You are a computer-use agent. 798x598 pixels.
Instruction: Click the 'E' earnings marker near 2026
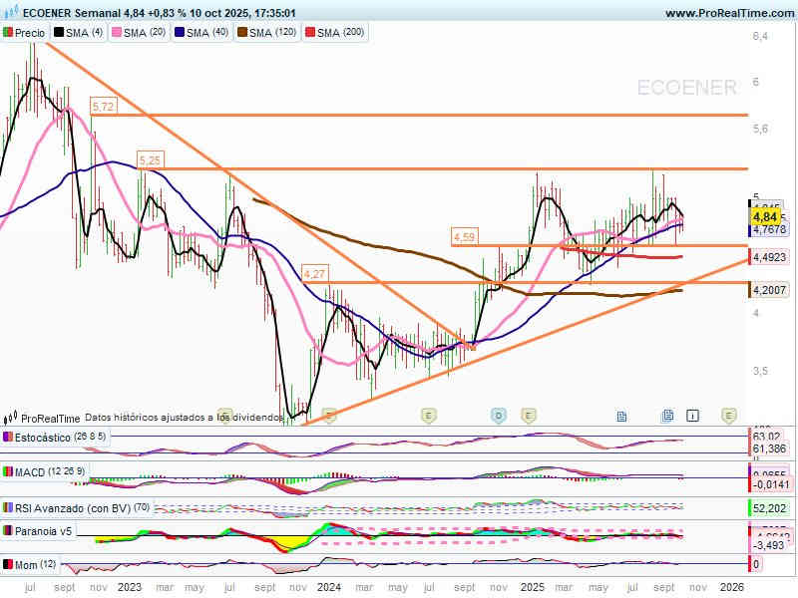729,415
